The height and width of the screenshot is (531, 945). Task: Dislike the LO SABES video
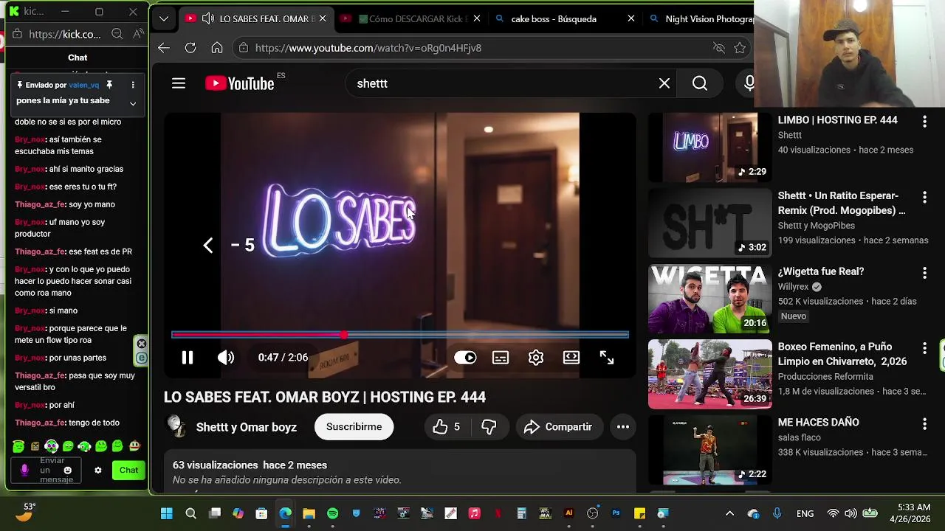click(489, 427)
